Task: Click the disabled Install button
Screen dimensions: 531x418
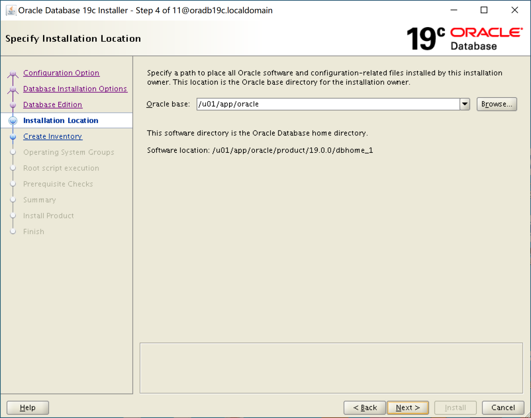Action: [x=455, y=408]
